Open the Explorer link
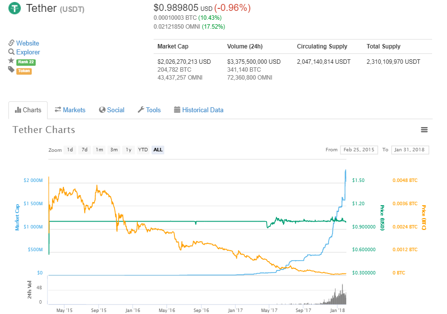The width and height of the screenshot is (447, 314). [28, 52]
